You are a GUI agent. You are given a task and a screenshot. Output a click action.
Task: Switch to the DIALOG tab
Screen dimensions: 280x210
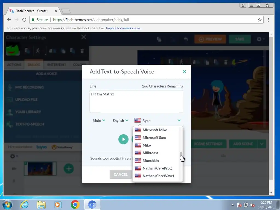34,65
